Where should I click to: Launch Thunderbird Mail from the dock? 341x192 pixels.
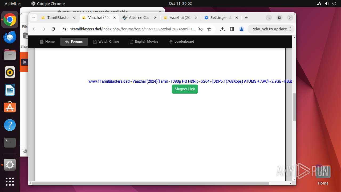tap(10, 37)
